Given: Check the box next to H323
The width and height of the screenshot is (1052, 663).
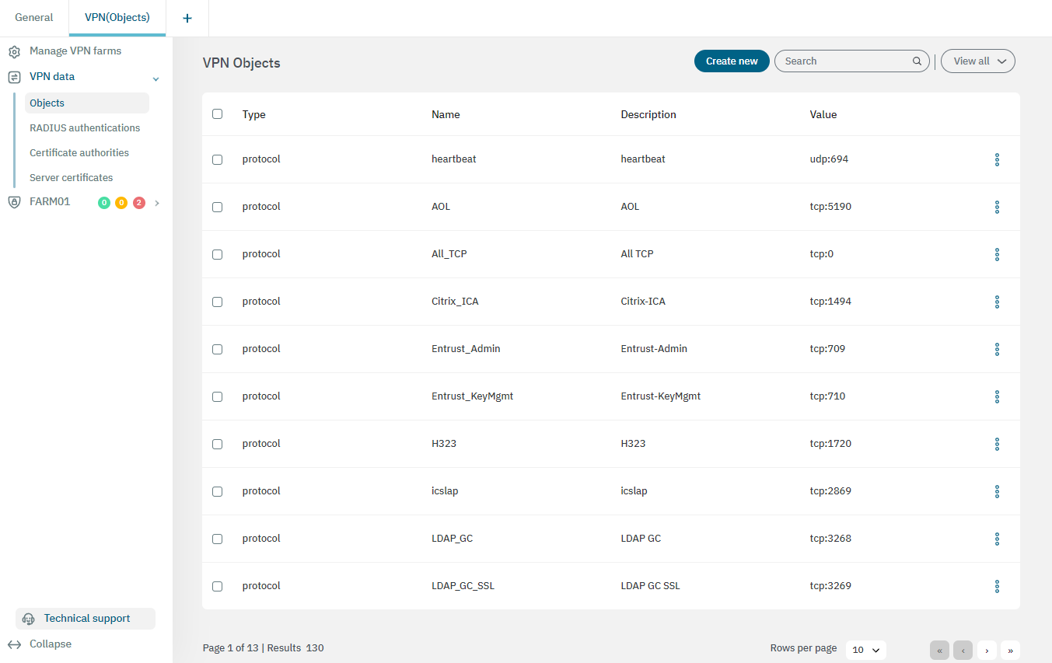Looking at the screenshot, I should (217, 444).
